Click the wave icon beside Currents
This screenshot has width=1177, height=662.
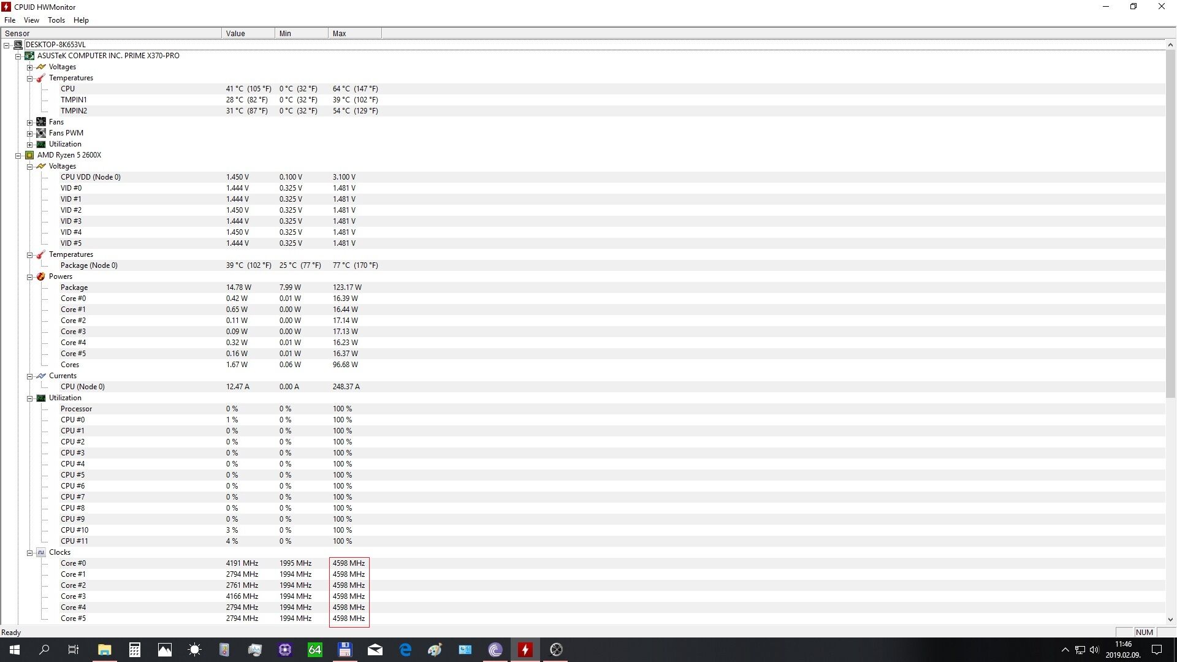tap(41, 376)
